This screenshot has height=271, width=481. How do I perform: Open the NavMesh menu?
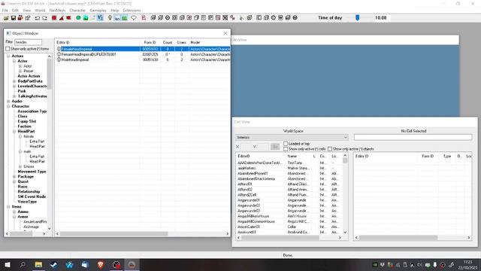(x=57, y=11)
